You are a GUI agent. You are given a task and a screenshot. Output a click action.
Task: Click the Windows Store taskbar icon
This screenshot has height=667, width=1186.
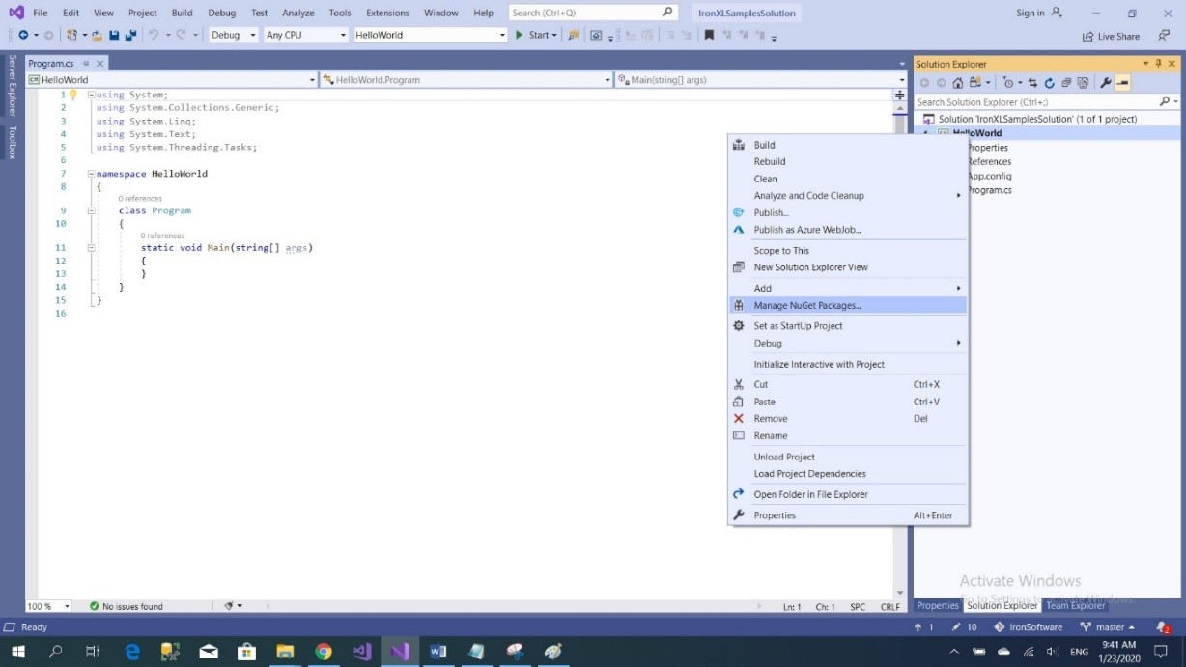coord(246,652)
